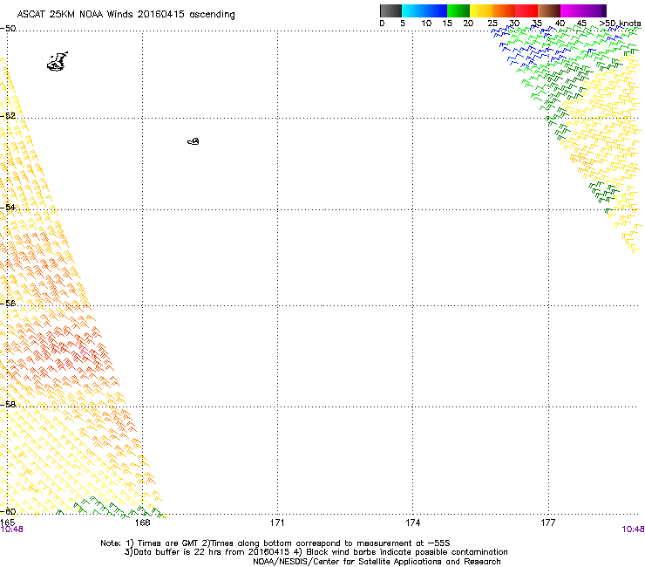Choose the yellow 20-25 knots color bar segment
Screen dimensions: 645x567
pyautogui.click(x=481, y=10)
